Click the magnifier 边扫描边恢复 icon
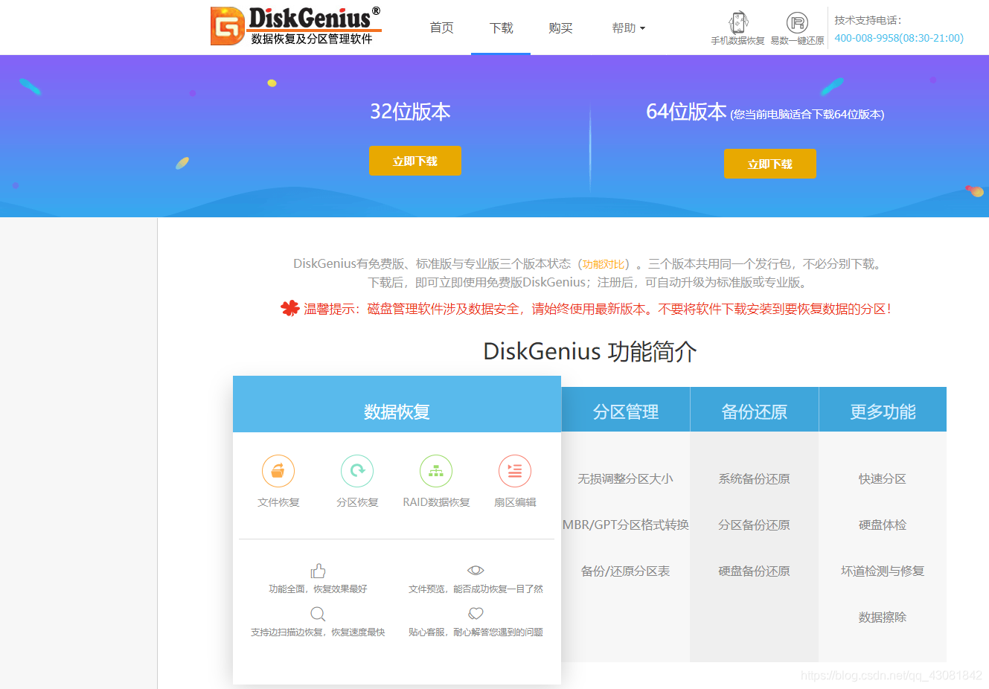989x689 pixels. click(x=318, y=614)
